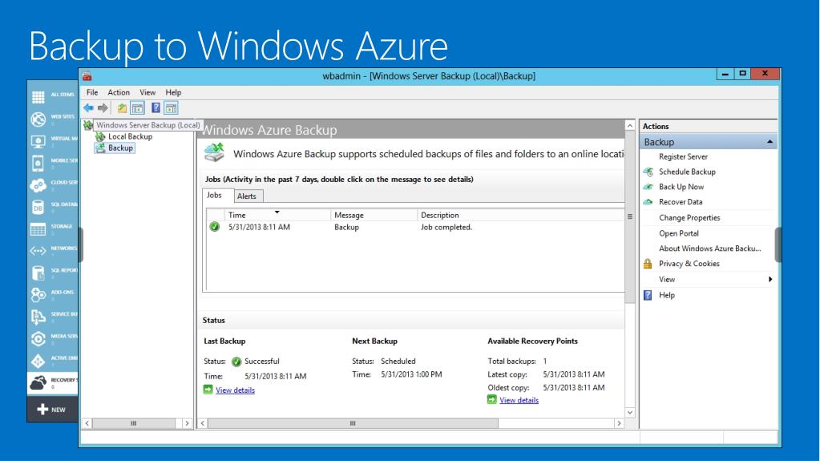Open Media Services in the Azure sidebar
This screenshot has height=461, width=820.
click(x=53, y=338)
